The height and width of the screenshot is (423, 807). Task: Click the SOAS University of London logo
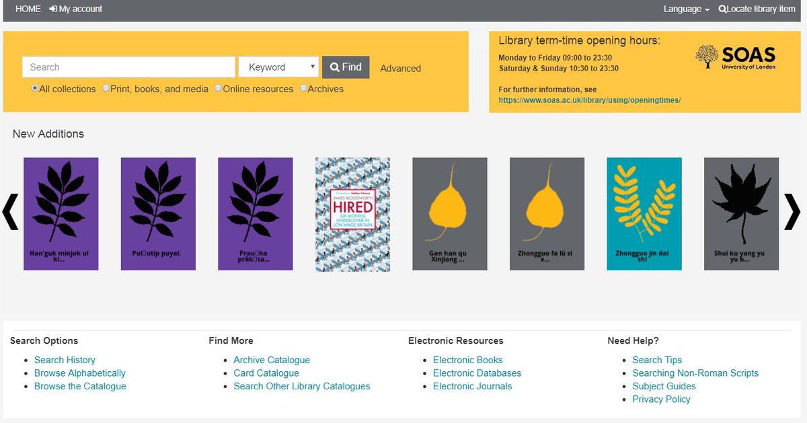pos(735,58)
